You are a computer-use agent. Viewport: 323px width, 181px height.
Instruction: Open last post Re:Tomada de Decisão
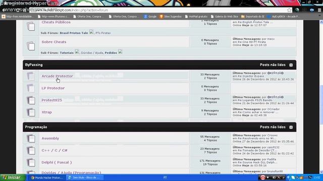[257, 150]
